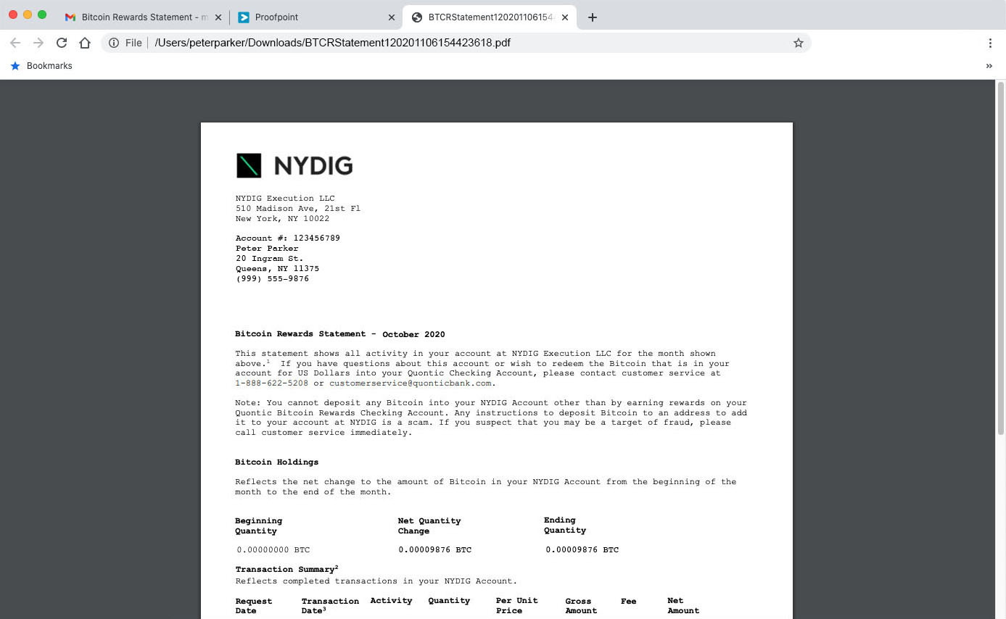Show hidden bookmarks with the double chevron
Screen dimensions: 1006x619
pos(989,66)
